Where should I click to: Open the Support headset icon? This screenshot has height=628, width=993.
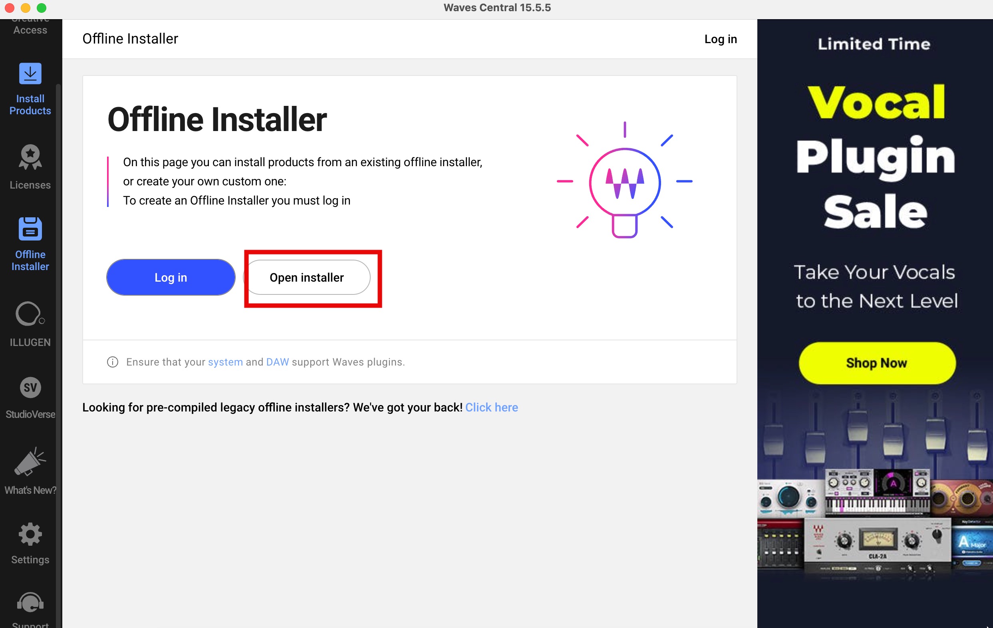[x=30, y=603]
